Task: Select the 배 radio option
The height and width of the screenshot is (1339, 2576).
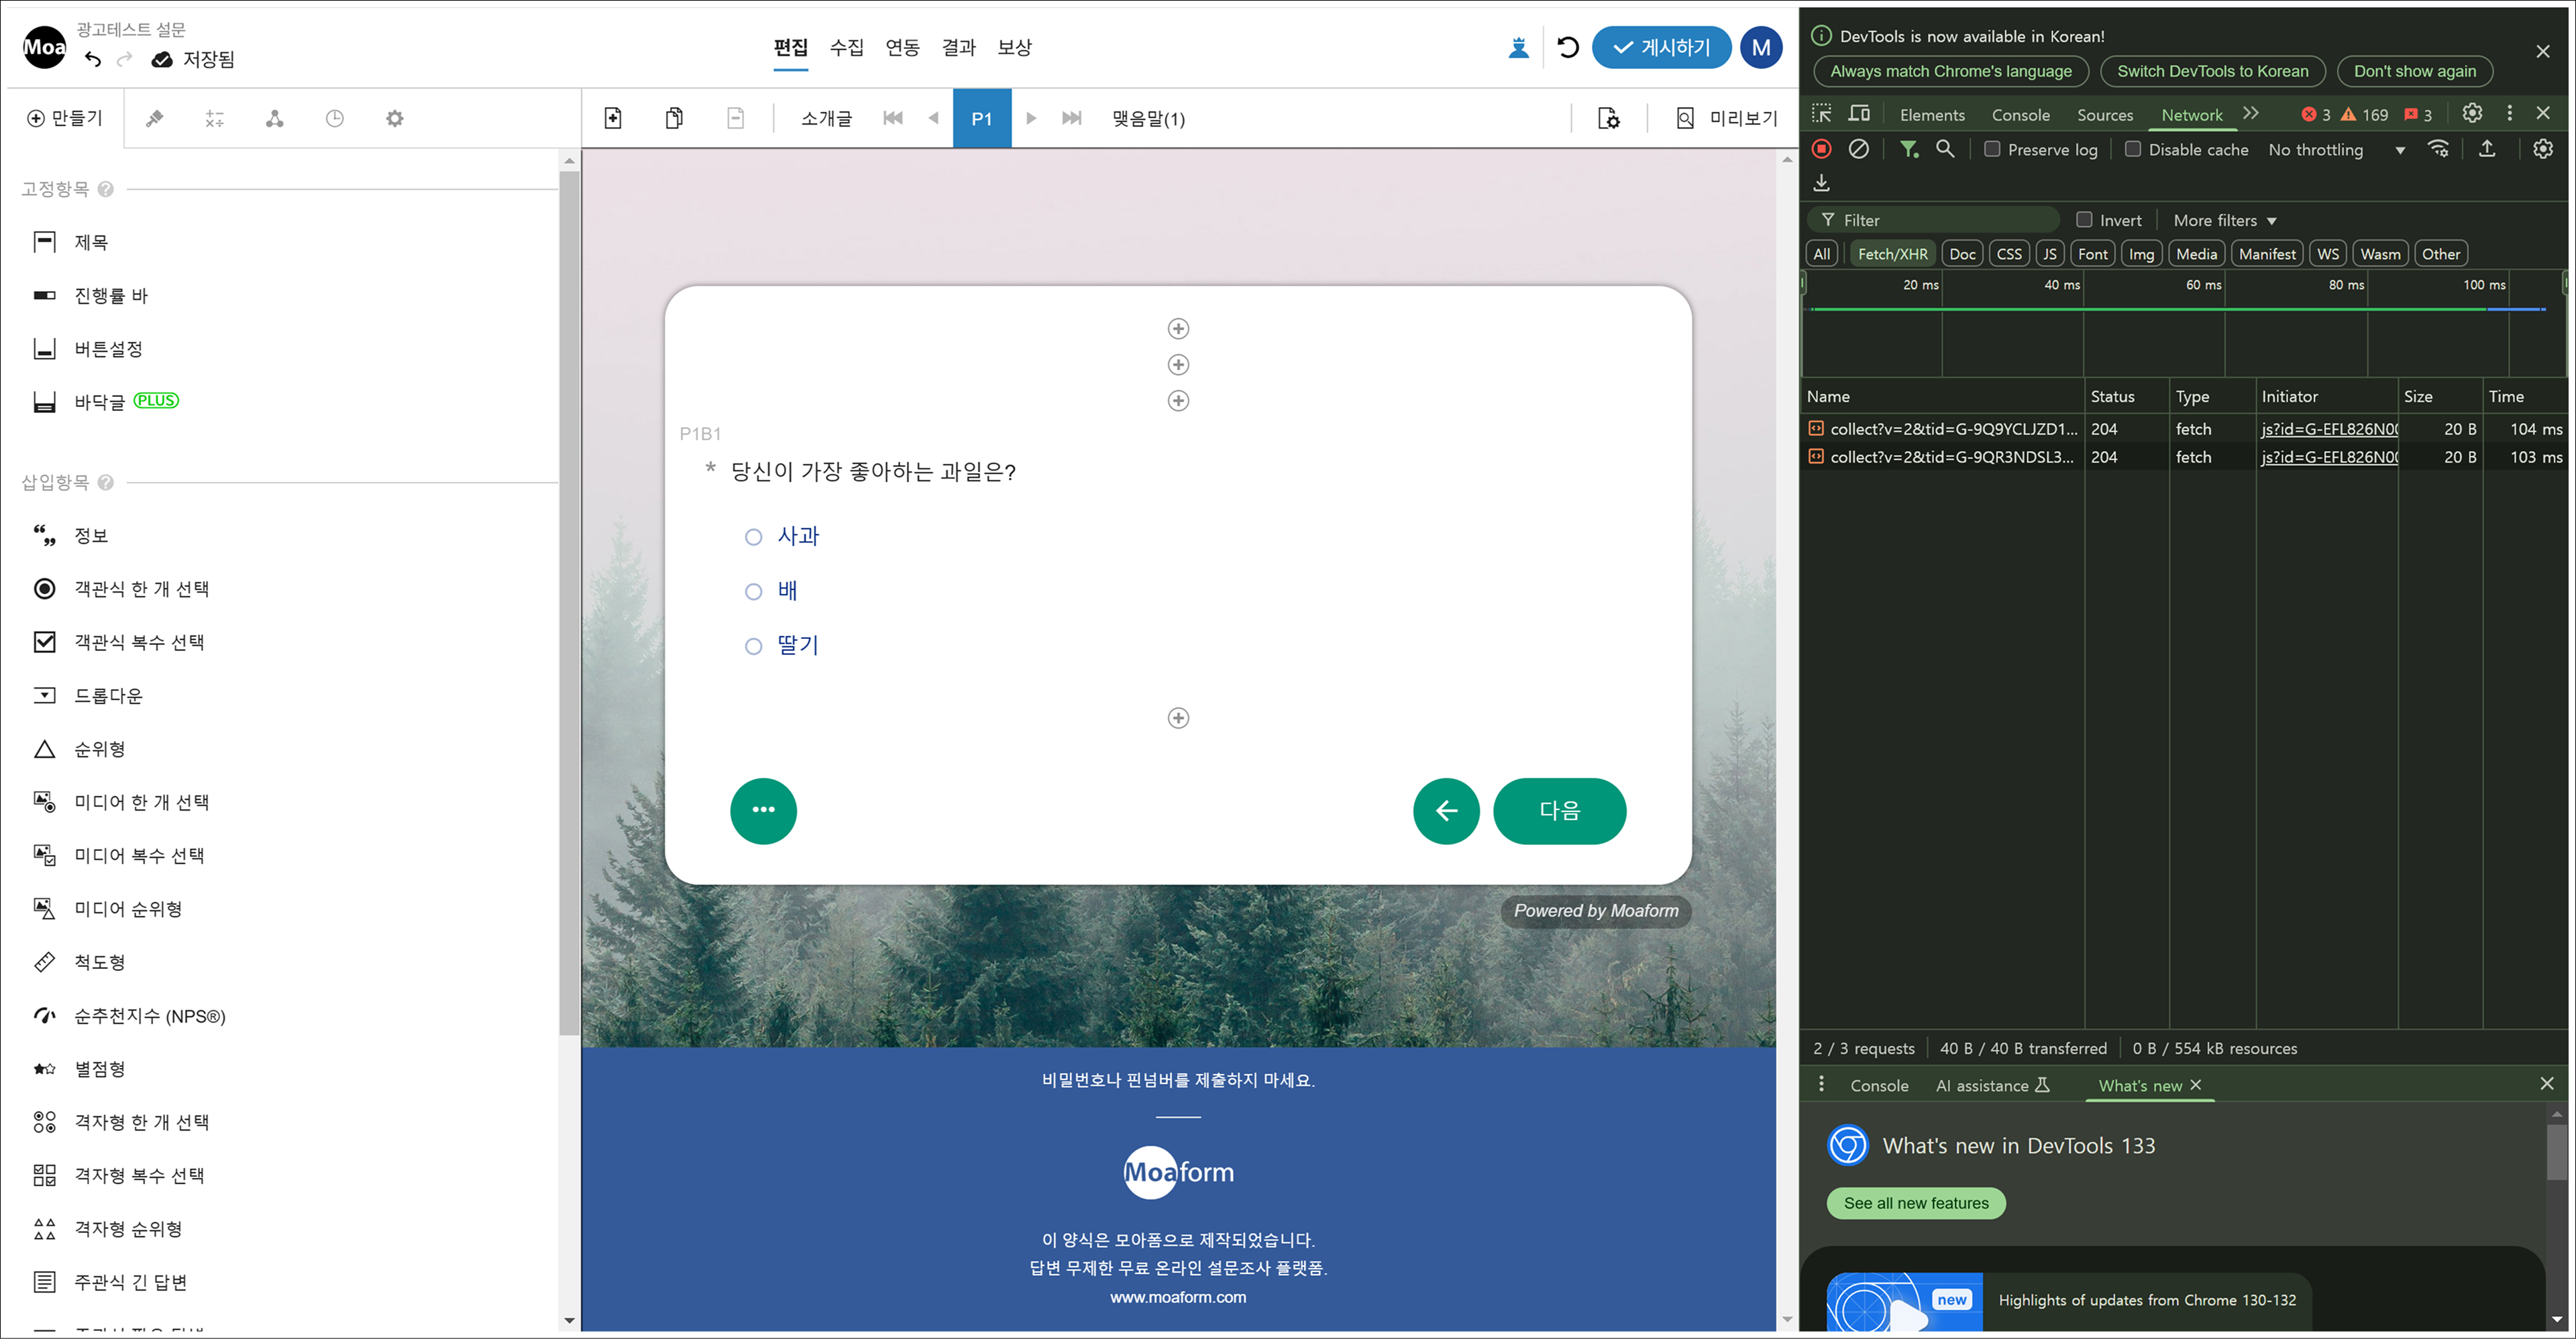Action: [754, 591]
